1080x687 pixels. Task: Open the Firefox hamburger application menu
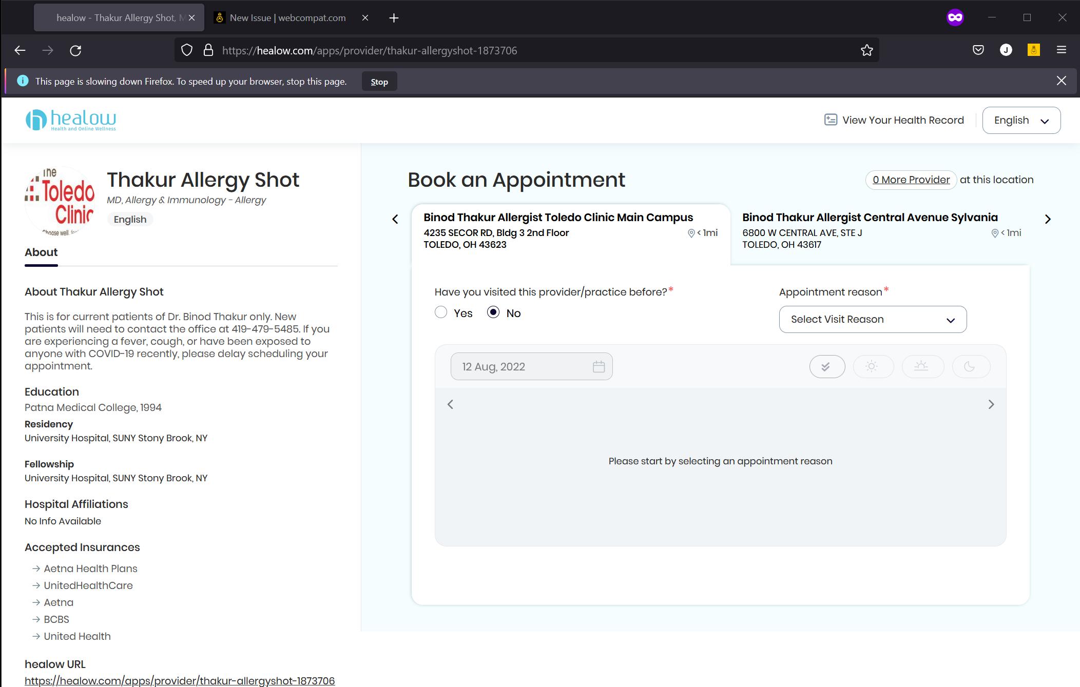pyautogui.click(x=1062, y=50)
